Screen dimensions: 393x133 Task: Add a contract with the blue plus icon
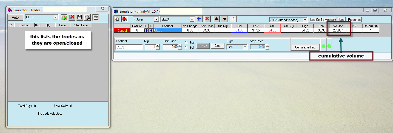click(199, 19)
